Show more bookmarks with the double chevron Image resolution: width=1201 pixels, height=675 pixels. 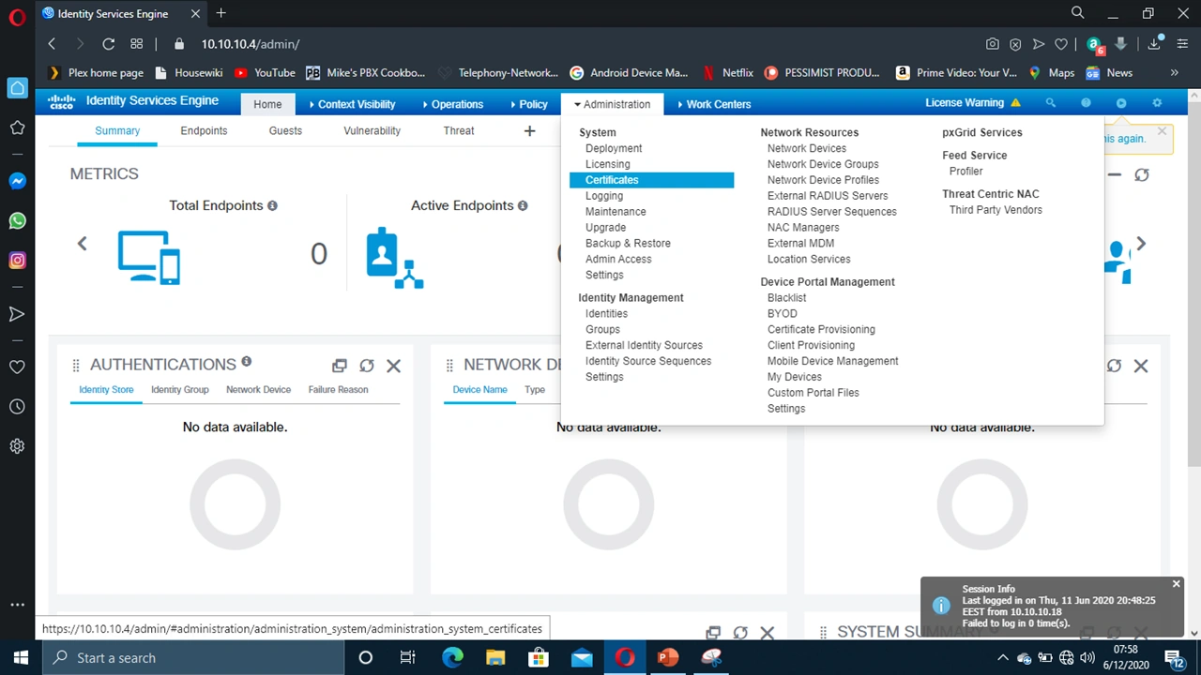click(x=1174, y=72)
